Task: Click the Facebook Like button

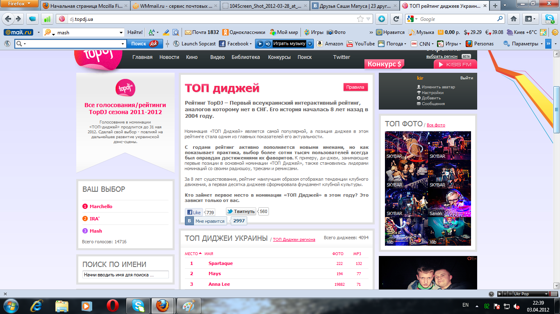Action: click(x=194, y=212)
